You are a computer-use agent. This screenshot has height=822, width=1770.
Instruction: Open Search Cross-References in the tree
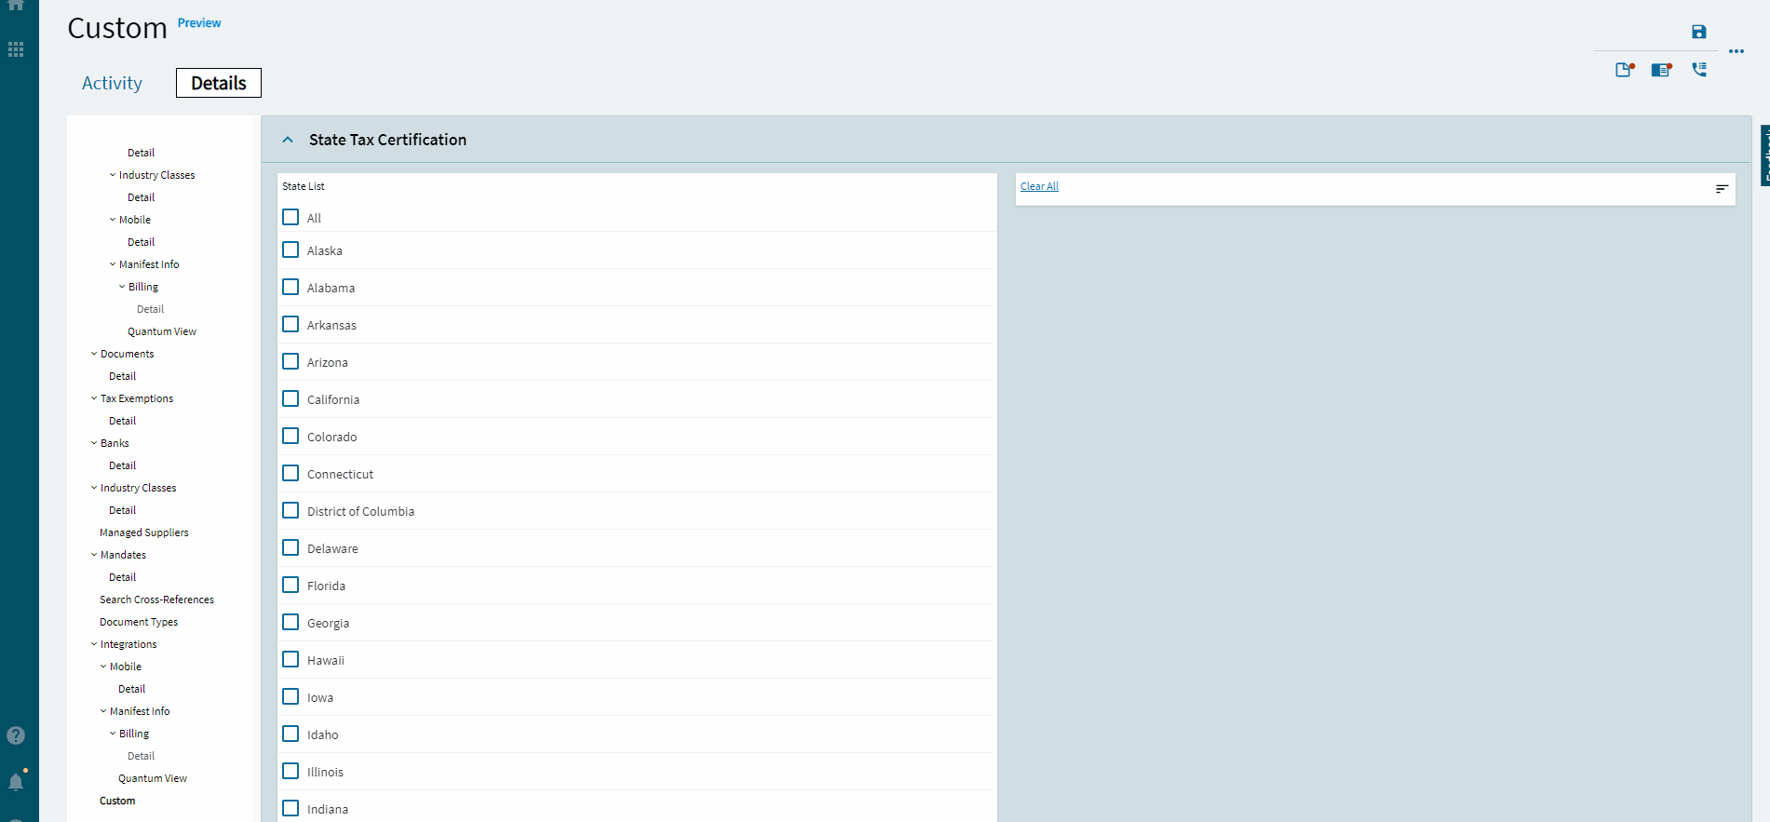(156, 600)
